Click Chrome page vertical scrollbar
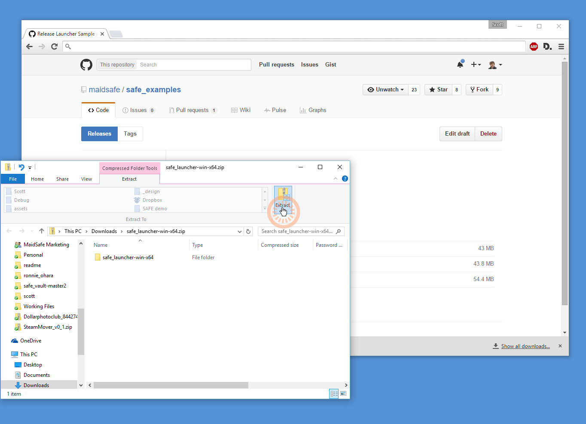The height and width of the screenshot is (424, 586). 565,184
